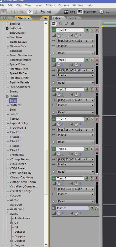Arm Track 1 for recording
The height and width of the screenshot is (247, 116).
97,30
